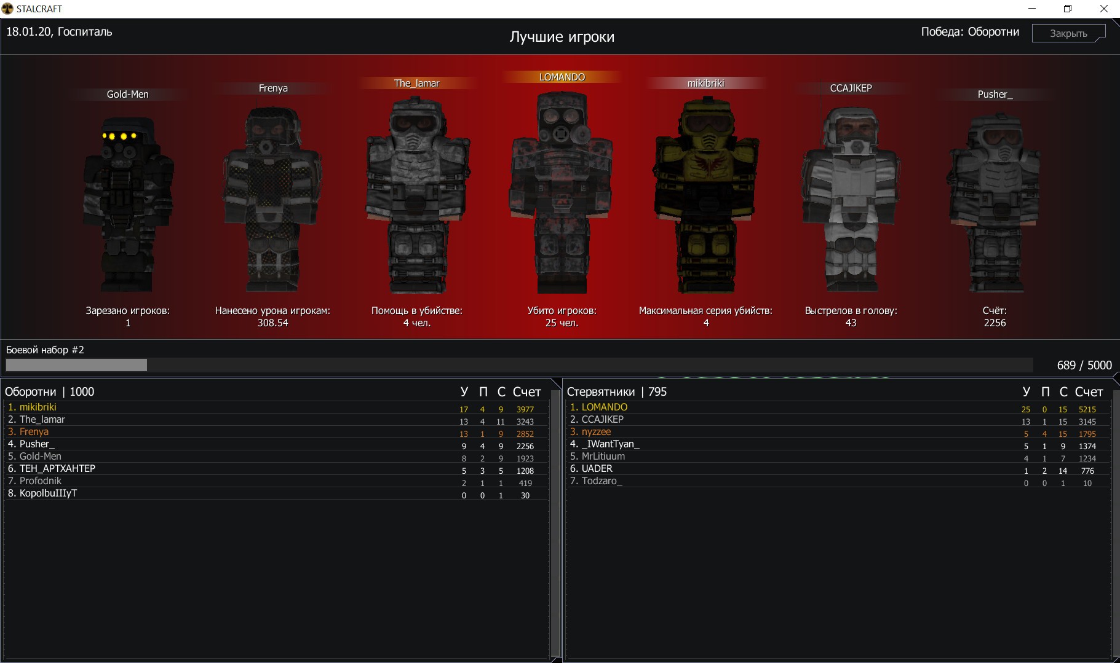Click the Боевой набор #2 progress bar
Viewport: 1120px width, 663px height.
(x=519, y=365)
